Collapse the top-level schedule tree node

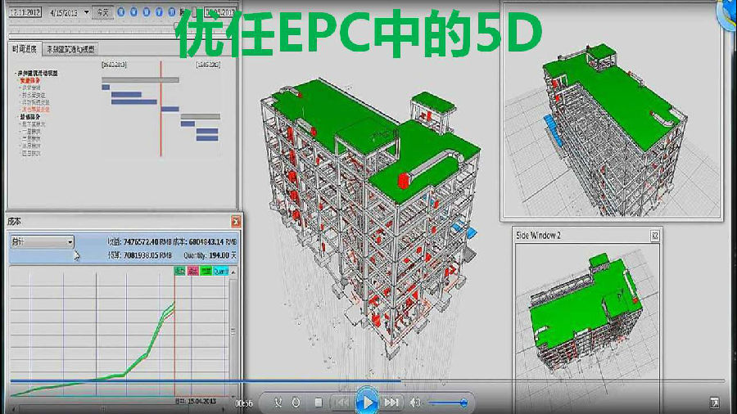tap(15, 73)
